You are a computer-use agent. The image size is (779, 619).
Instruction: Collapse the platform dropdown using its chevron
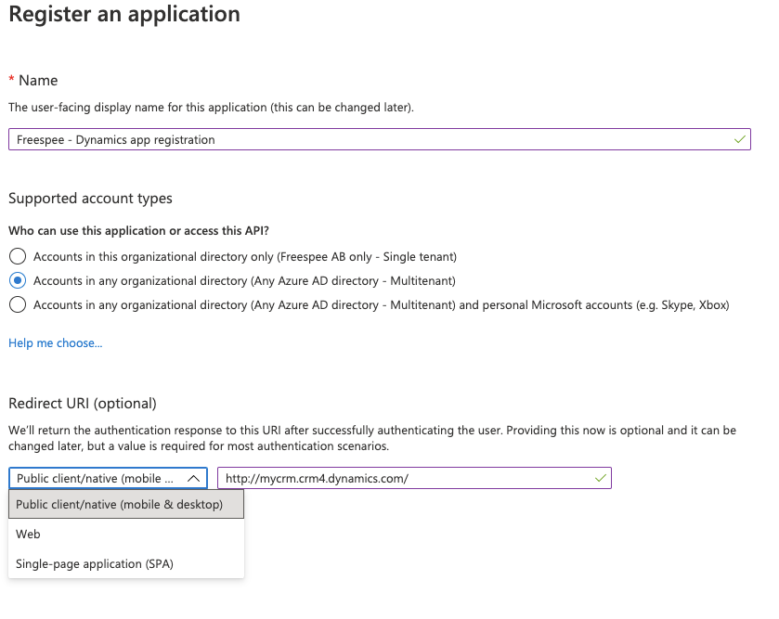tap(193, 479)
